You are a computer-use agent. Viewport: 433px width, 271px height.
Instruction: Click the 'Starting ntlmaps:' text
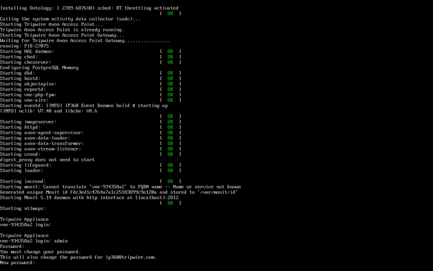[23, 209]
